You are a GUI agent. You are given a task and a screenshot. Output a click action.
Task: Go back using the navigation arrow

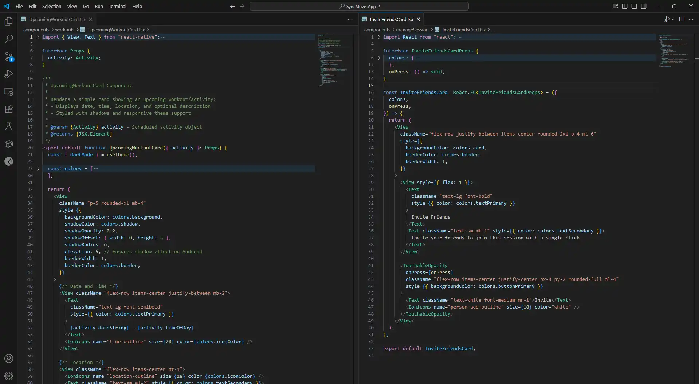232,6
